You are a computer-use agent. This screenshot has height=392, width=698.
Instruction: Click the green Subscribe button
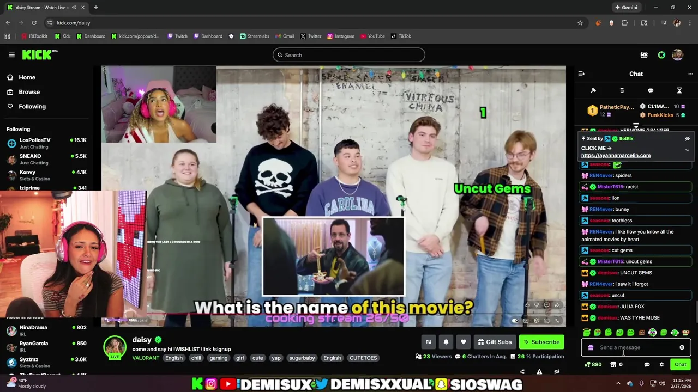(x=541, y=342)
